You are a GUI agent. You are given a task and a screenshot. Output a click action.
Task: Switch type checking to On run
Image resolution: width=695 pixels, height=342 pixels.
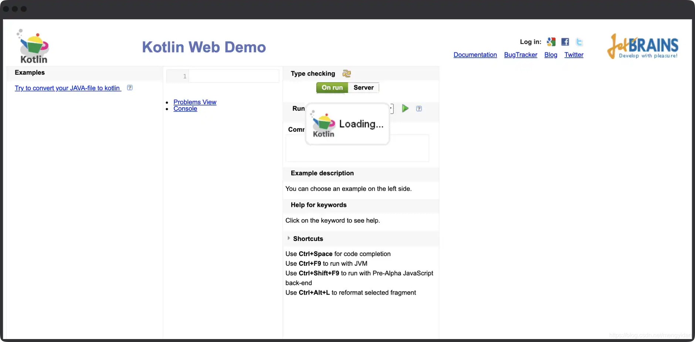(332, 88)
